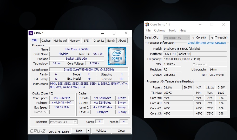Click the Power reading '31.6W'

pyautogui.click(x=173, y=87)
